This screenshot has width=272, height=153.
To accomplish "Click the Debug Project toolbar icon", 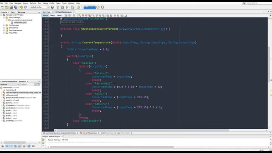I will [73, 7].
